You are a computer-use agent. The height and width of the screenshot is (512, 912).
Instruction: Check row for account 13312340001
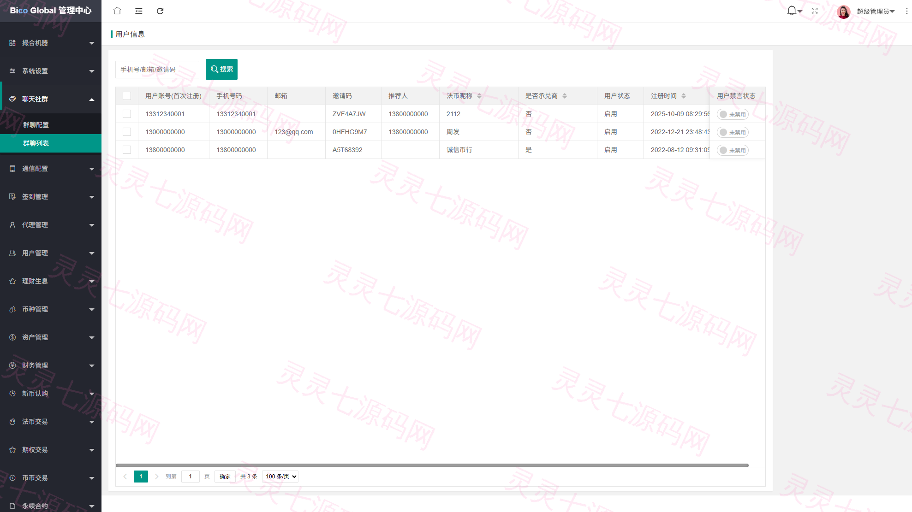pyautogui.click(x=127, y=114)
